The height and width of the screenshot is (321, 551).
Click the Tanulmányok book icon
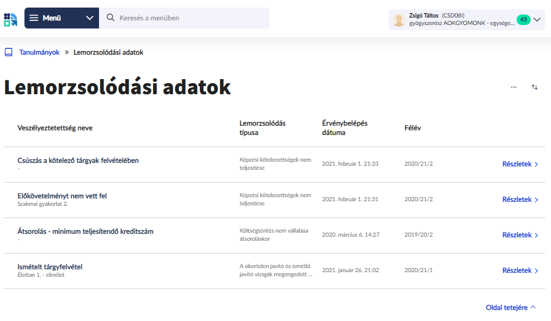point(8,52)
